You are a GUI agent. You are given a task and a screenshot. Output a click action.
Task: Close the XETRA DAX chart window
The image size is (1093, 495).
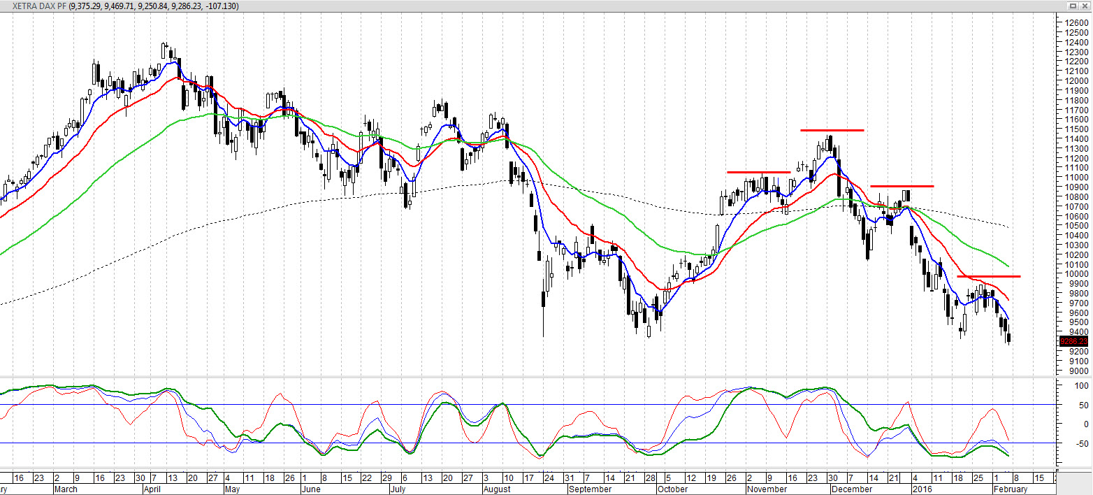tap(1085, 6)
